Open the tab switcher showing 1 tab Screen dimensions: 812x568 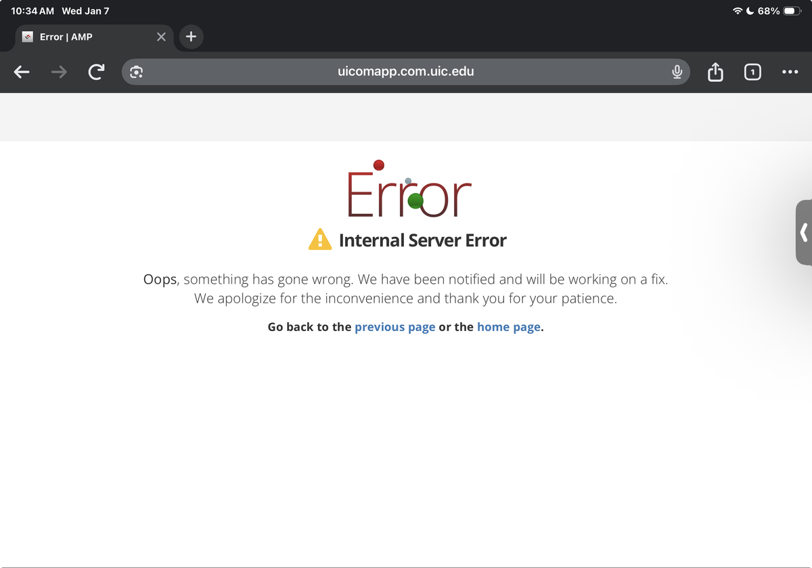tap(752, 72)
